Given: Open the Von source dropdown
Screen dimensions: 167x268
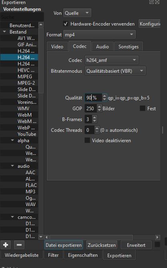Looking at the screenshot, I should 77,13.
